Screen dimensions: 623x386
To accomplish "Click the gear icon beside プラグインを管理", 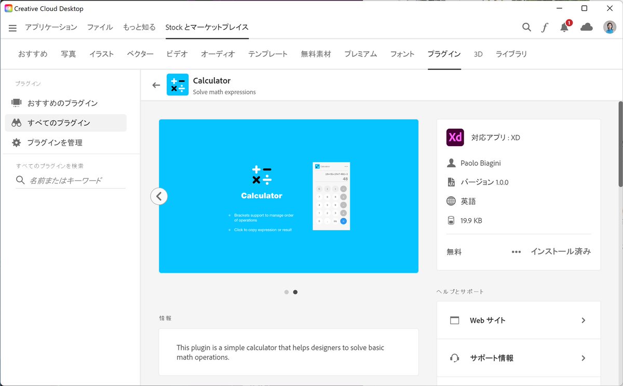I will tap(17, 142).
